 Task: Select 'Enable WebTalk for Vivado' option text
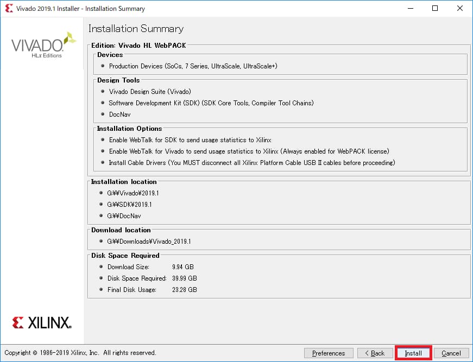(x=249, y=151)
